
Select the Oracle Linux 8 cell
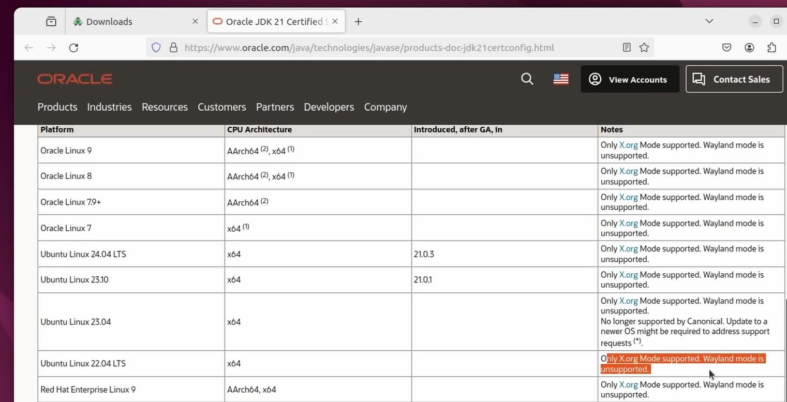[131, 176]
